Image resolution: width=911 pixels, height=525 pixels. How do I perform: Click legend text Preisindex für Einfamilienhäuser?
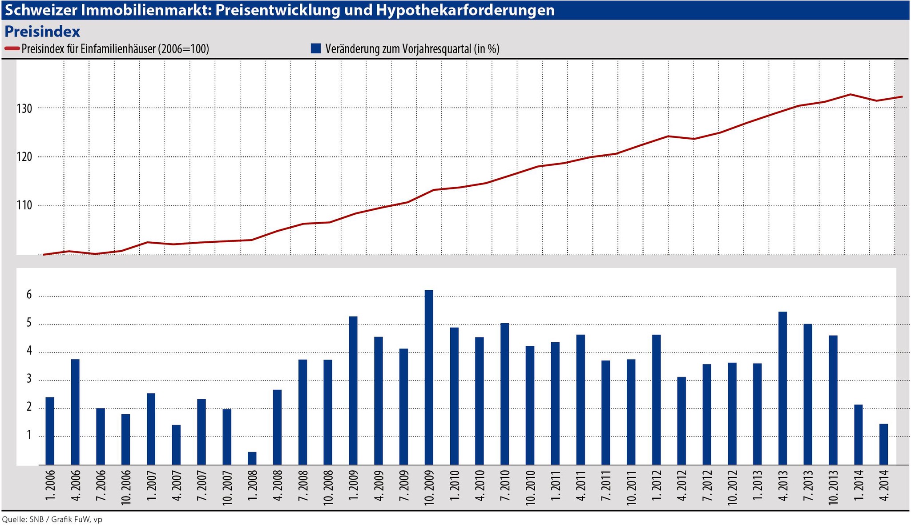pyautogui.click(x=115, y=49)
